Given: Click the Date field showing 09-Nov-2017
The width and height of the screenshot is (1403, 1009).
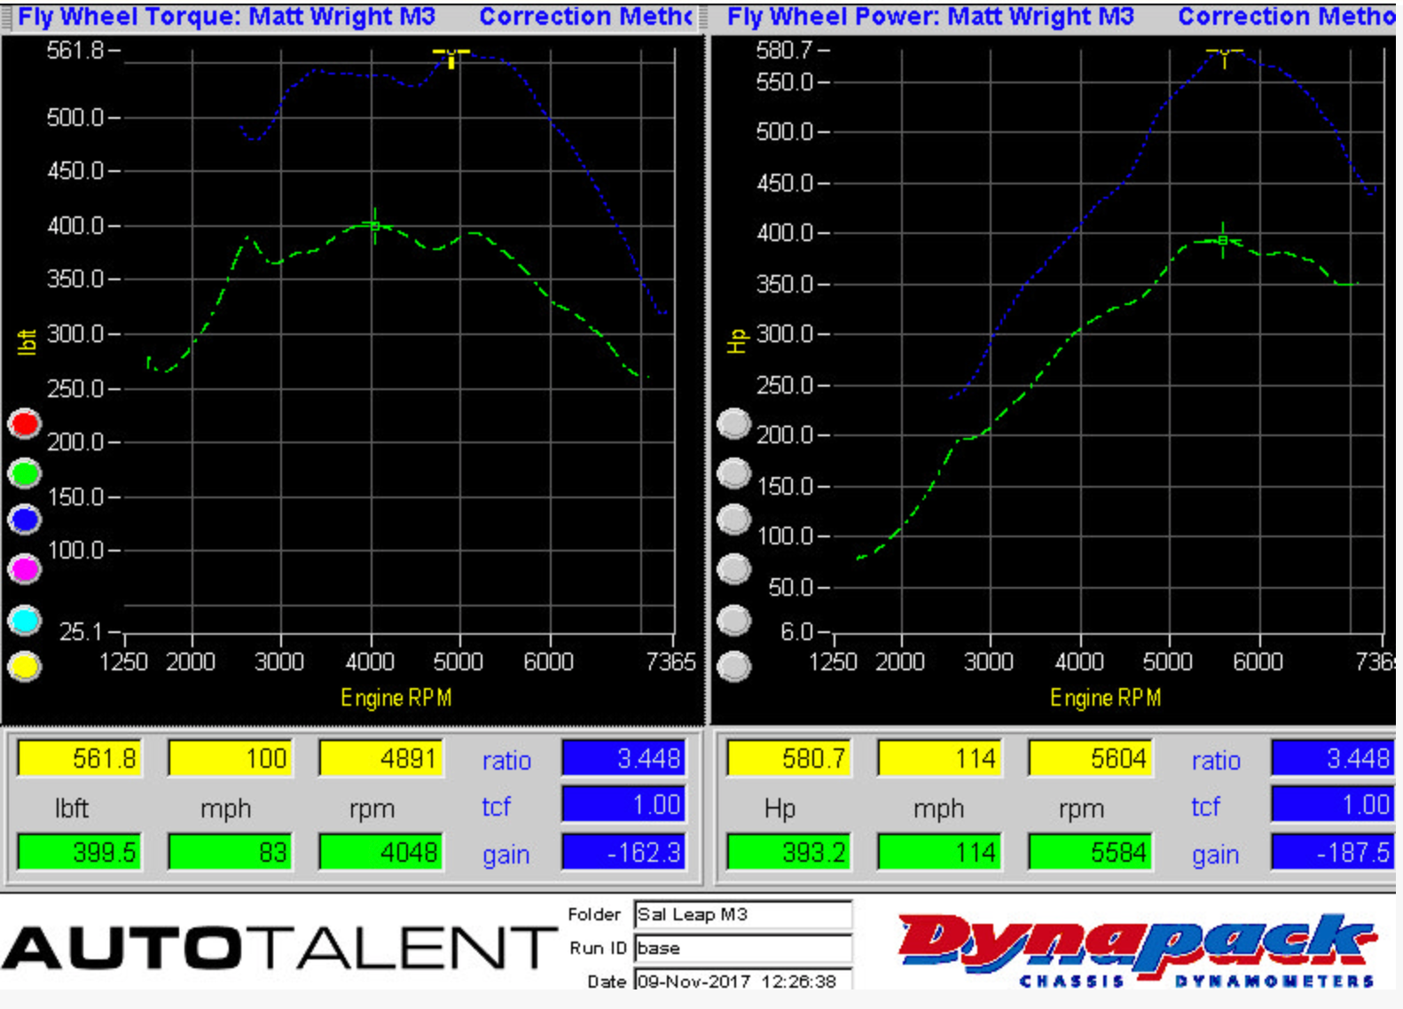Looking at the screenshot, I should (x=743, y=981).
